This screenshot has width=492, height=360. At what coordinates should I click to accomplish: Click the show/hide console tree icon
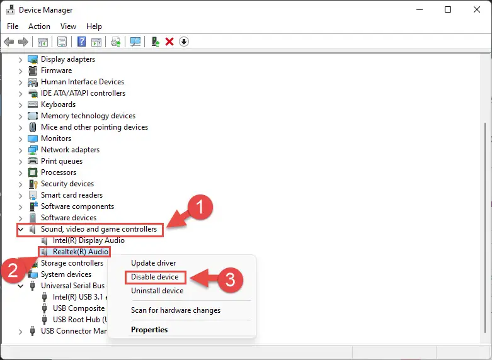click(x=42, y=42)
